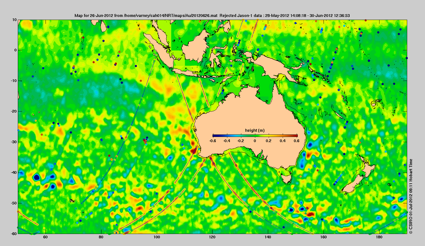The height and width of the screenshot is (246, 425).
Task: Click longitude axis label 120
Action: coord(212,237)
